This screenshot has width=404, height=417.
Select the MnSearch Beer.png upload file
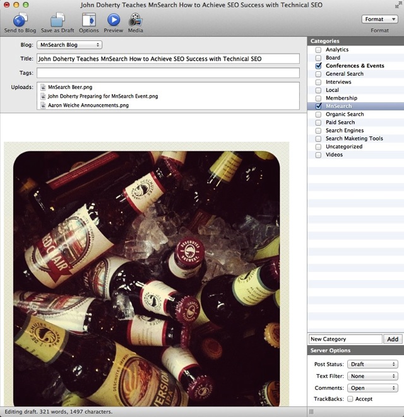68,87
